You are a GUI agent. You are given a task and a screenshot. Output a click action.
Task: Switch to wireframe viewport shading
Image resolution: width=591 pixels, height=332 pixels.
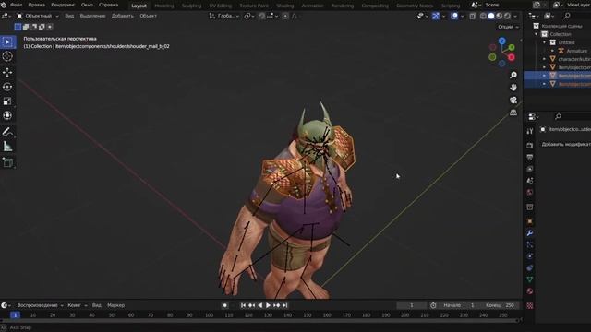[483, 16]
